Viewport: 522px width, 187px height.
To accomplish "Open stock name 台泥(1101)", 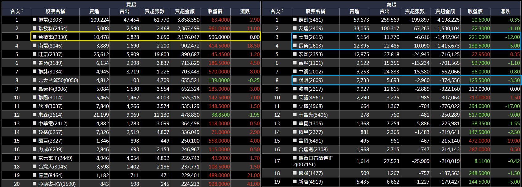I will click(x=310, y=63).
